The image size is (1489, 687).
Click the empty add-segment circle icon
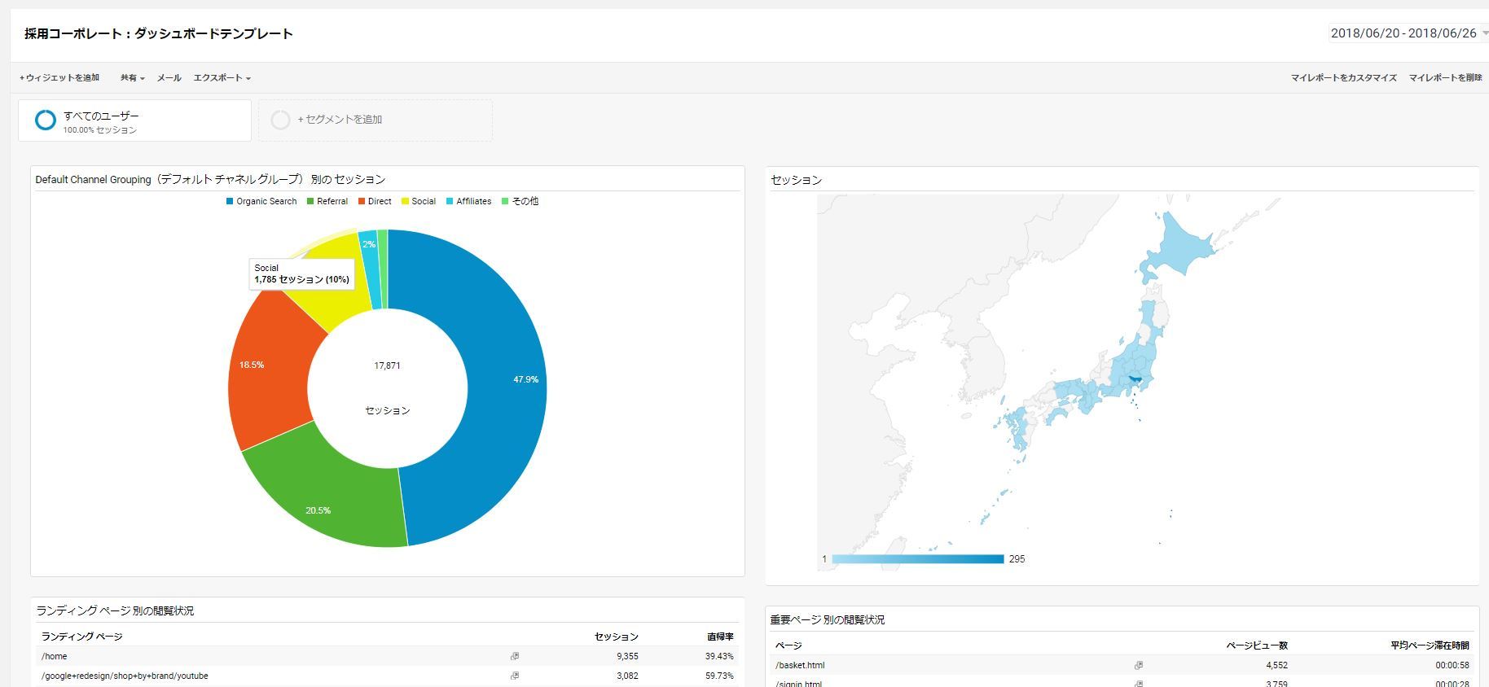(280, 120)
